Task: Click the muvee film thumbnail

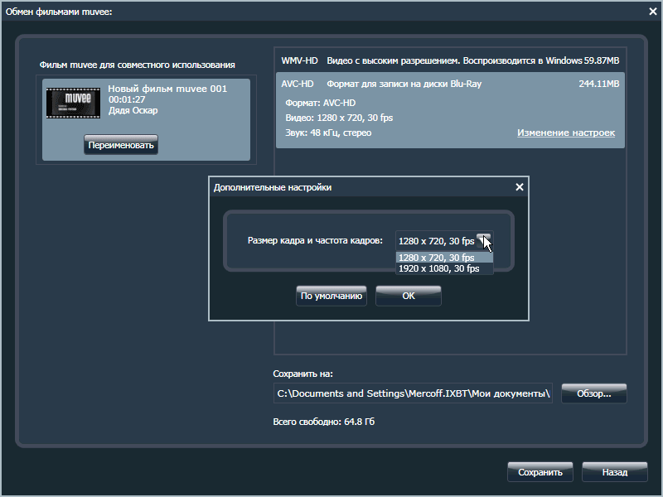Action: (x=73, y=103)
